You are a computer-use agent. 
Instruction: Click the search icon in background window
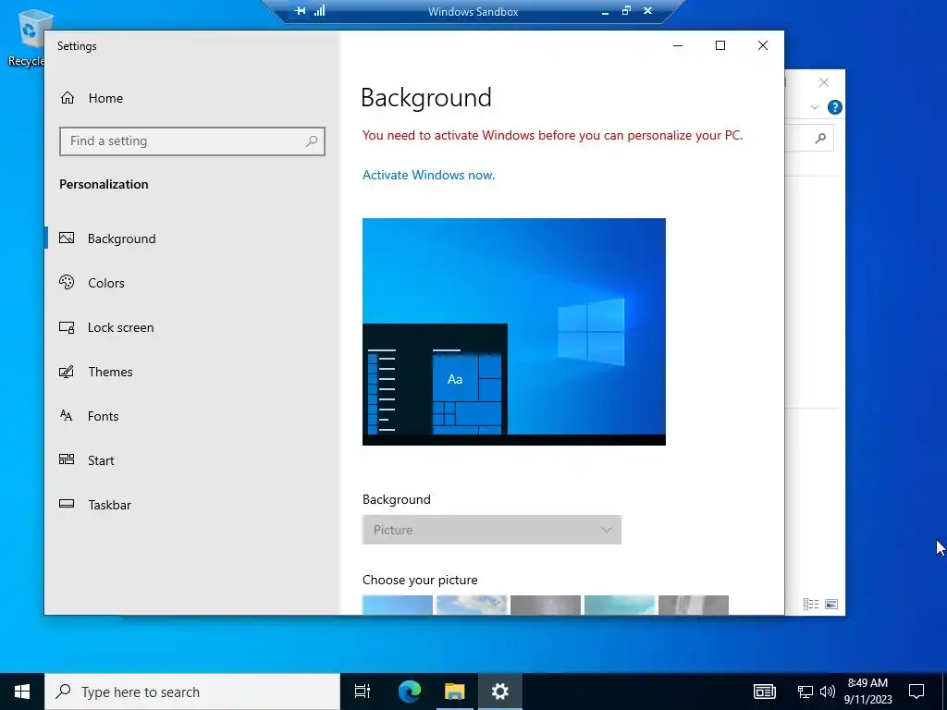820,139
